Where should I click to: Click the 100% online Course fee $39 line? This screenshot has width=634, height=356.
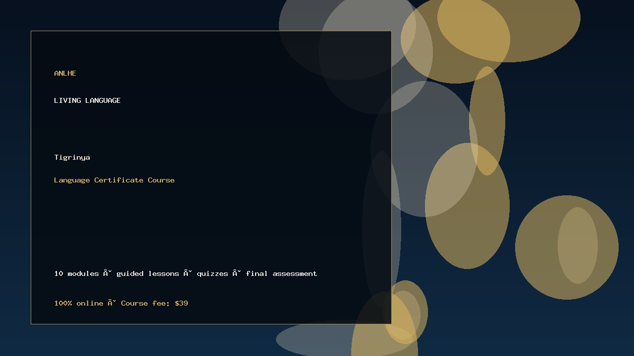tap(121, 303)
